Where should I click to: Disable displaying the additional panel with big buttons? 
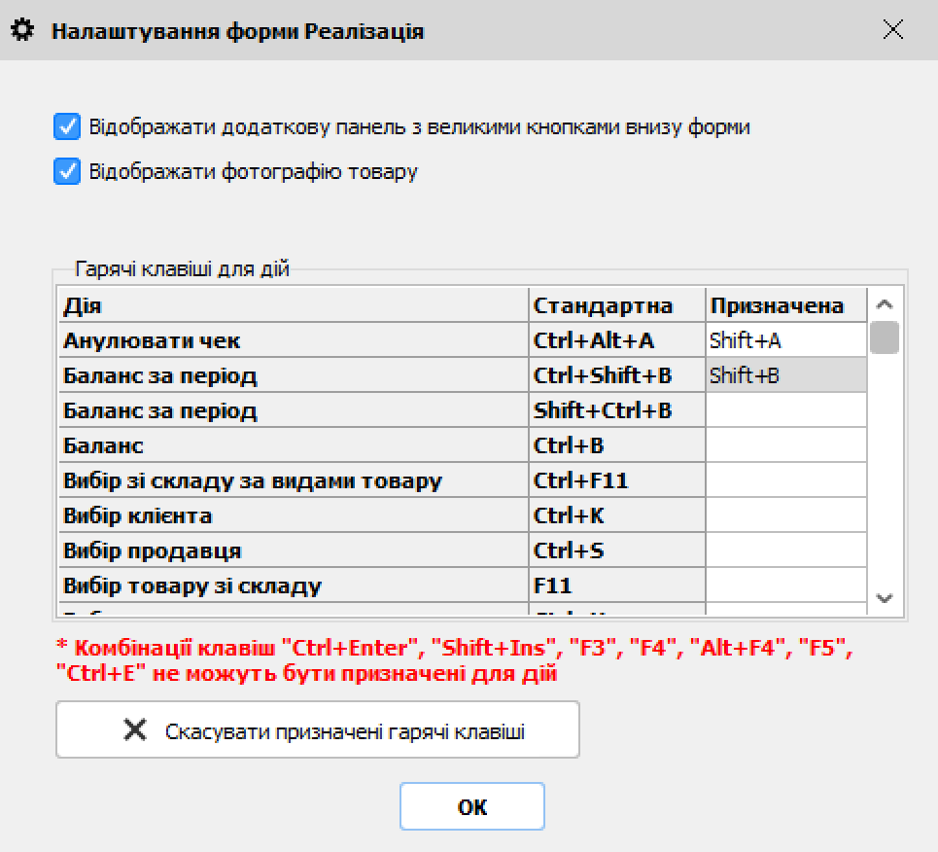pyautogui.click(x=66, y=125)
